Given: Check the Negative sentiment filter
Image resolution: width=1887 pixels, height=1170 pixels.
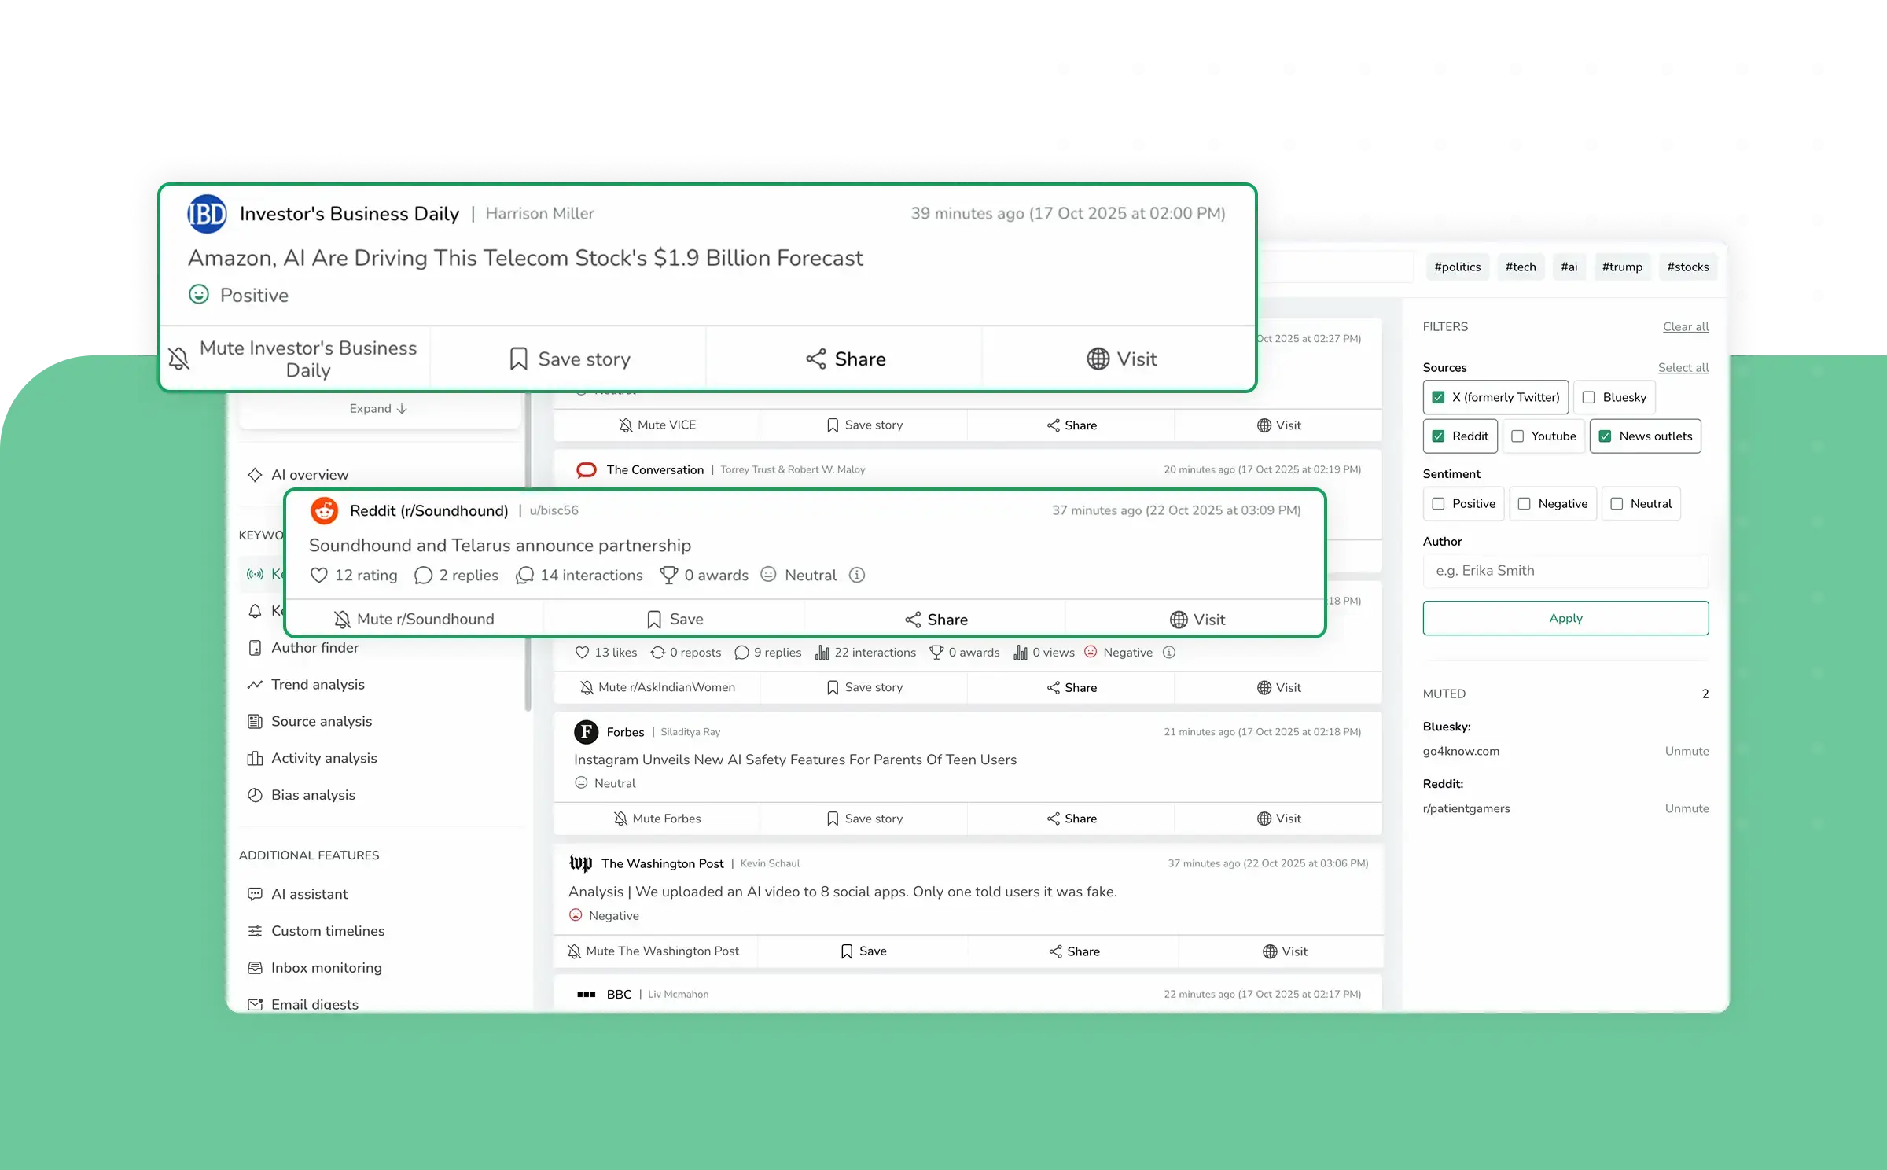Looking at the screenshot, I should click(x=1524, y=504).
